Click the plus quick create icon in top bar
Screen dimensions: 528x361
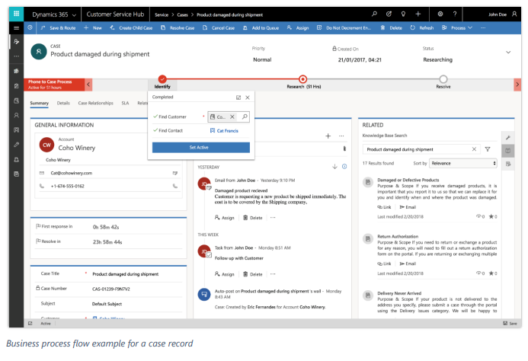point(418,14)
